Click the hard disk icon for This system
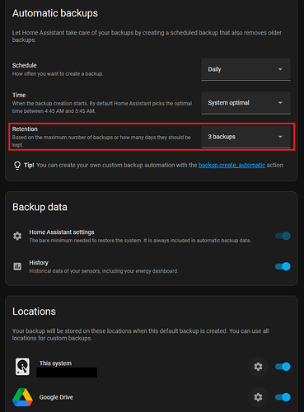The image size is (304, 412). coord(22,367)
